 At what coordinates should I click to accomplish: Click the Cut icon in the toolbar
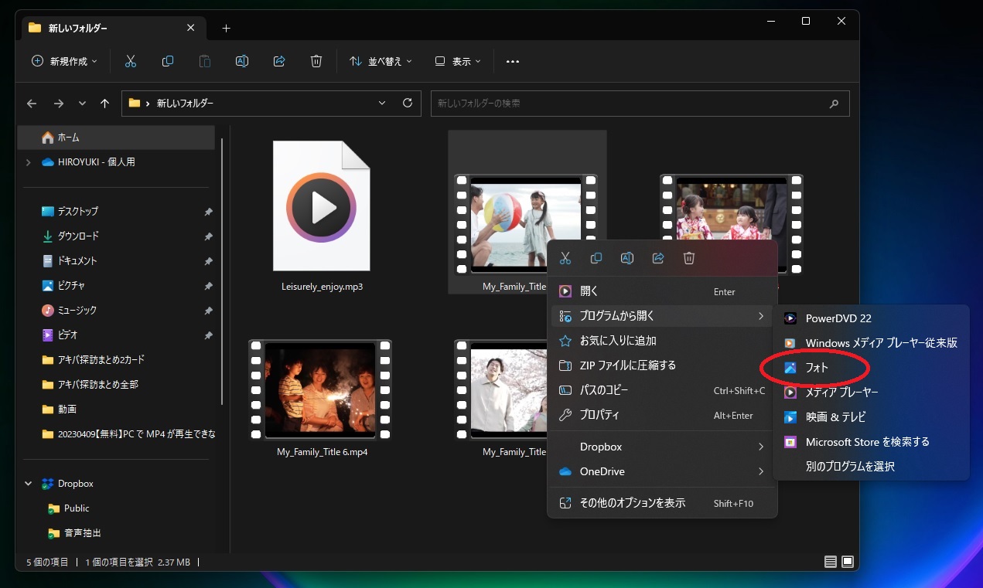tap(131, 61)
